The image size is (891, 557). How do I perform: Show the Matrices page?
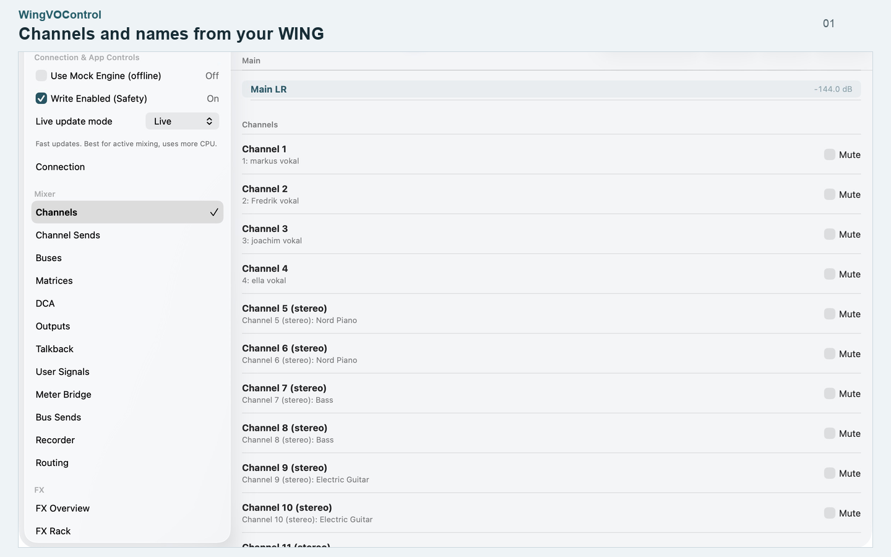(127, 281)
